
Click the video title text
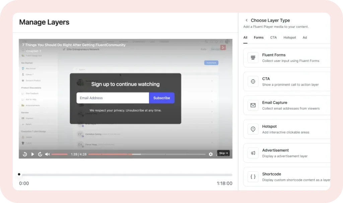(74, 45)
